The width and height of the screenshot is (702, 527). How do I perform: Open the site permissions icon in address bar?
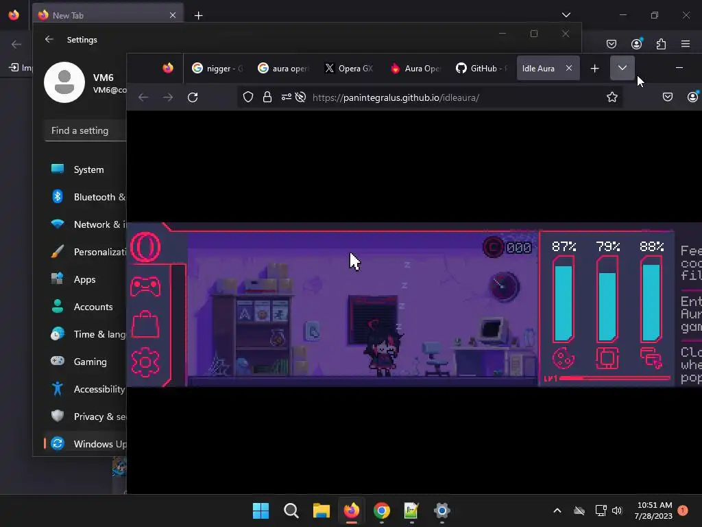(286, 97)
